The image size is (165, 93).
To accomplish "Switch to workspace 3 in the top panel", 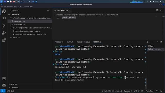I will pos(27,2).
